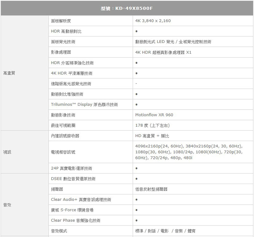Click the model header KD-49X8500F
254x237 pixels.
click(x=127, y=8)
